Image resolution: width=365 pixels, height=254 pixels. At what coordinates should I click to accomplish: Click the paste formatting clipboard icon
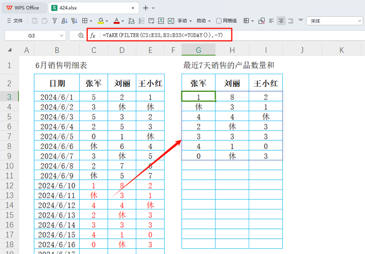(x=44, y=21)
